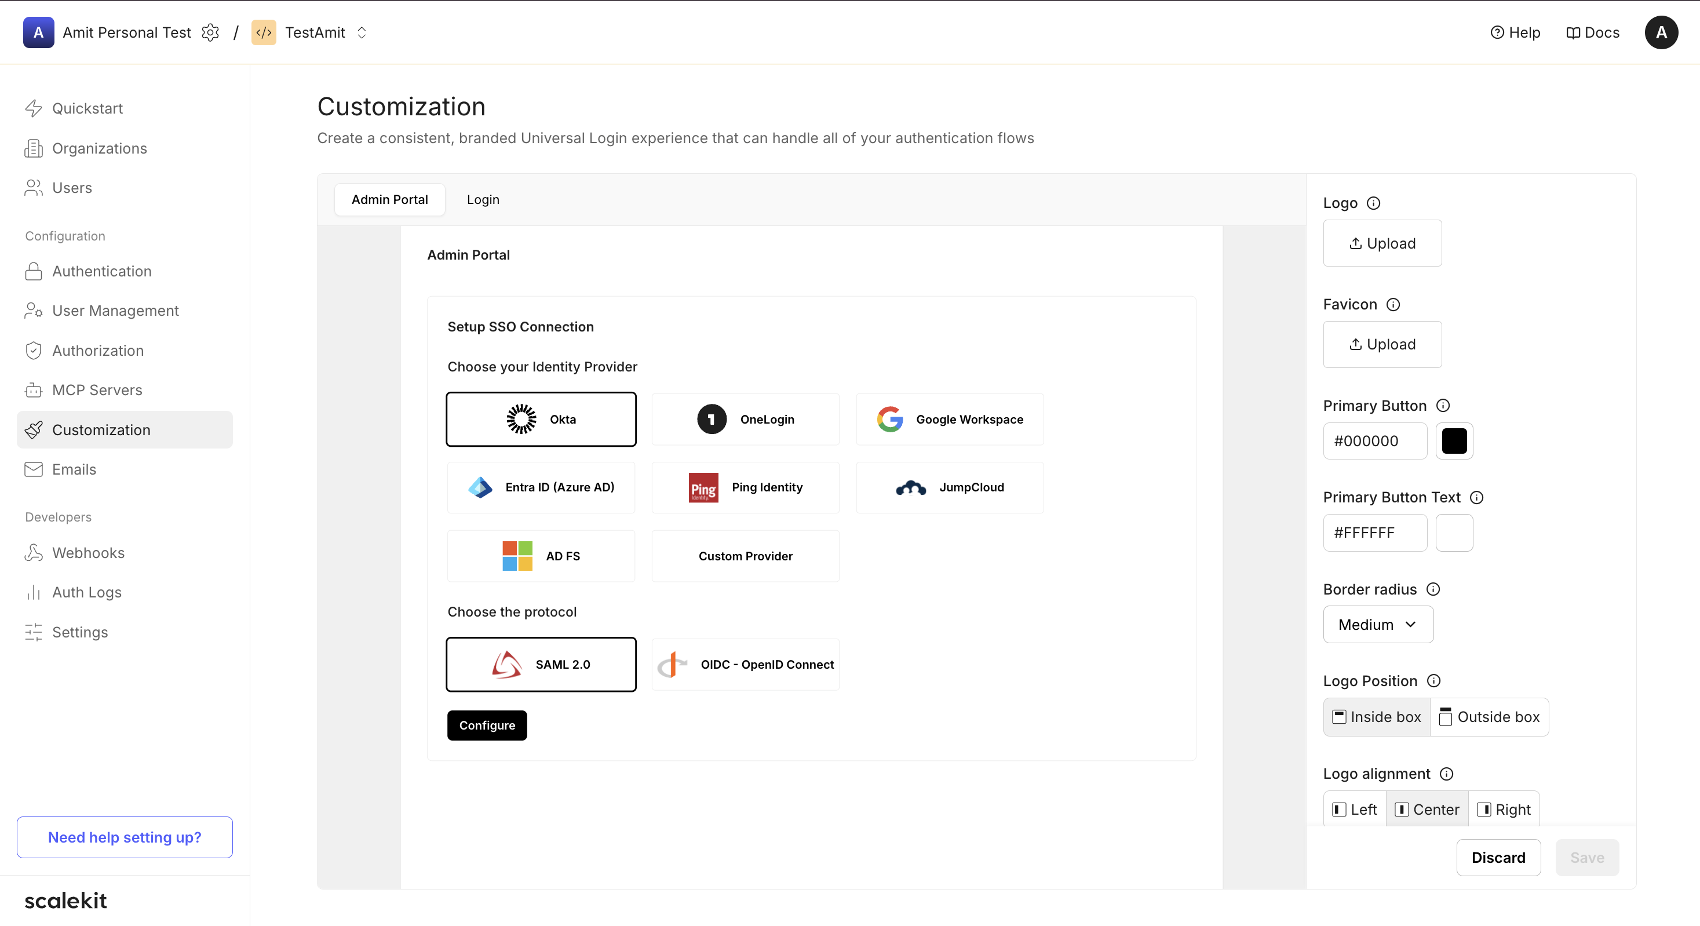This screenshot has height=926, width=1700.
Task: Edit the Primary Button Text hex field #FFFFFF
Action: point(1374,533)
